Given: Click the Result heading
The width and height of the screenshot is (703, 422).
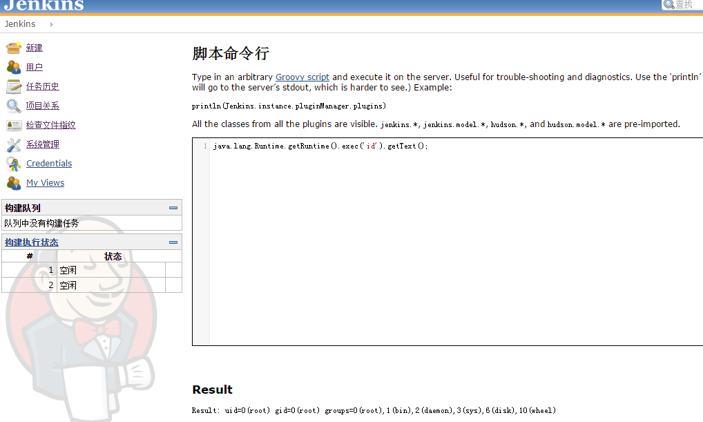Looking at the screenshot, I should point(213,390).
